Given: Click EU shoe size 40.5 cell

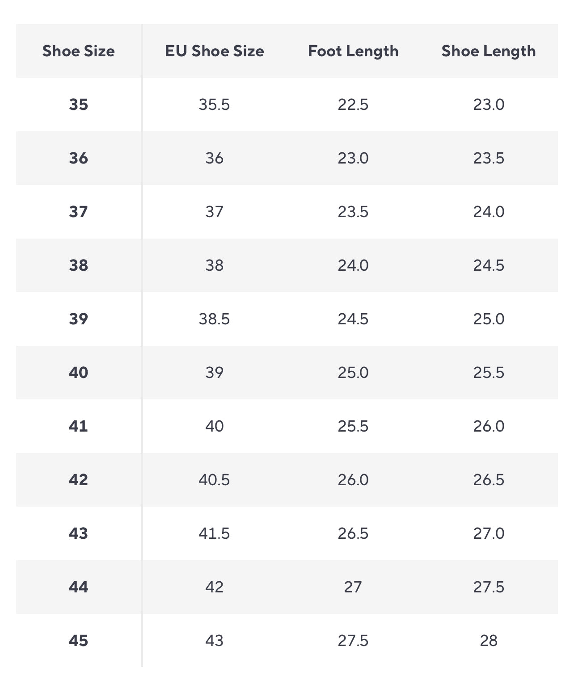Looking at the screenshot, I should [215, 480].
